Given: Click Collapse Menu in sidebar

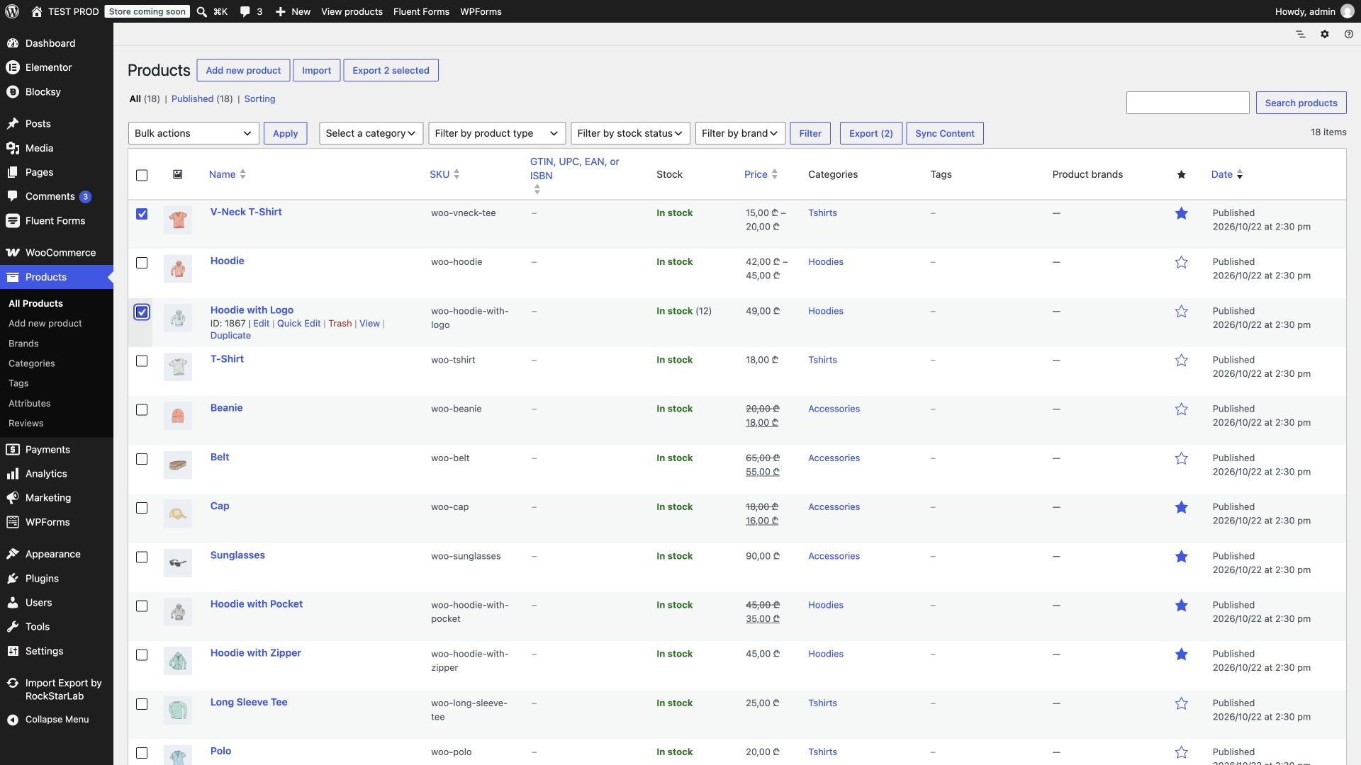Looking at the screenshot, I should (57, 719).
